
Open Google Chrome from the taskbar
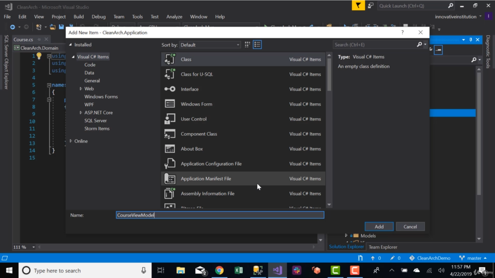[x=219, y=271]
